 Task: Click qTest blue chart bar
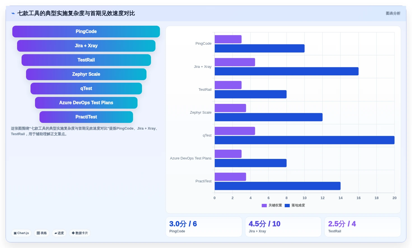(x=304, y=140)
